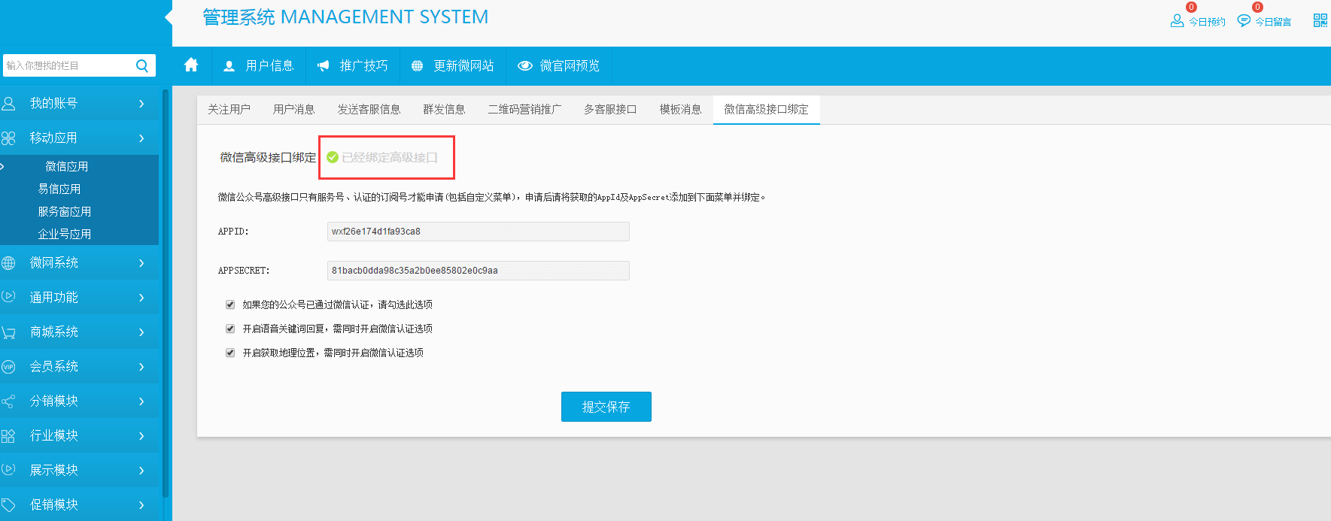Click the home icon in navigation bar

pos(191,65)
